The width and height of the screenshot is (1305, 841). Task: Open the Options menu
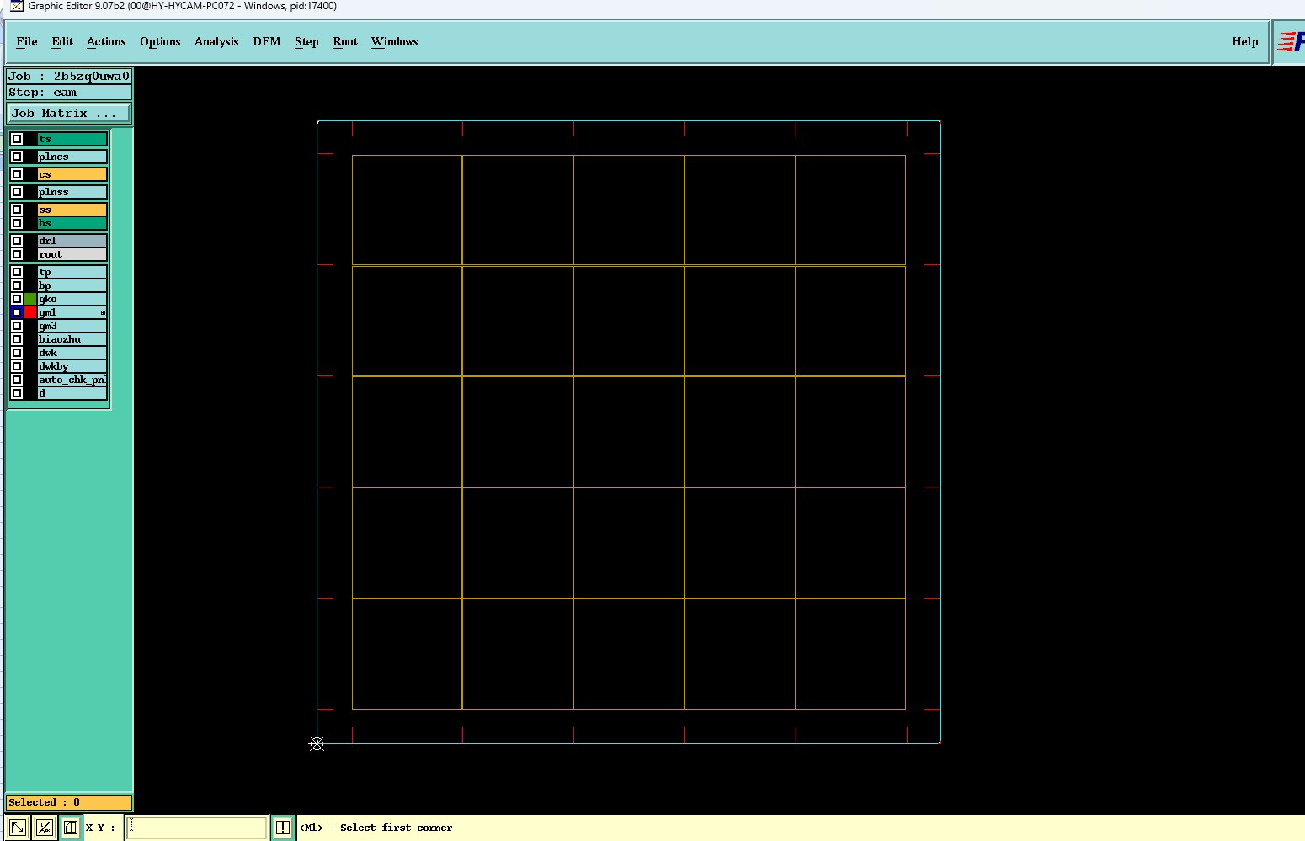pos(160,41)
